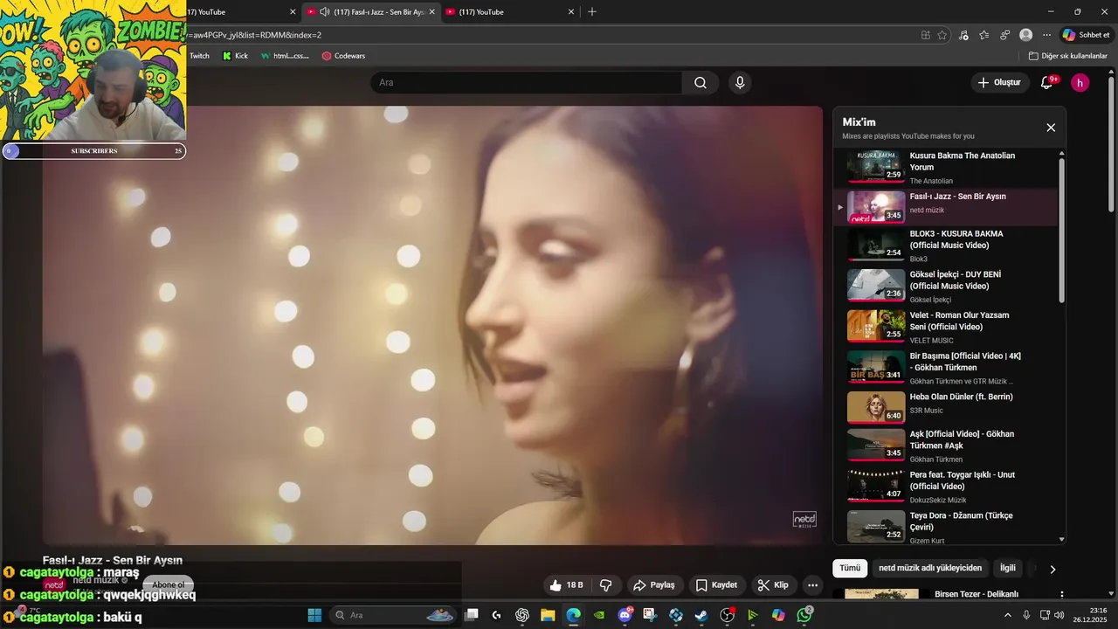Open Steam from taskbar

(701, 615)
